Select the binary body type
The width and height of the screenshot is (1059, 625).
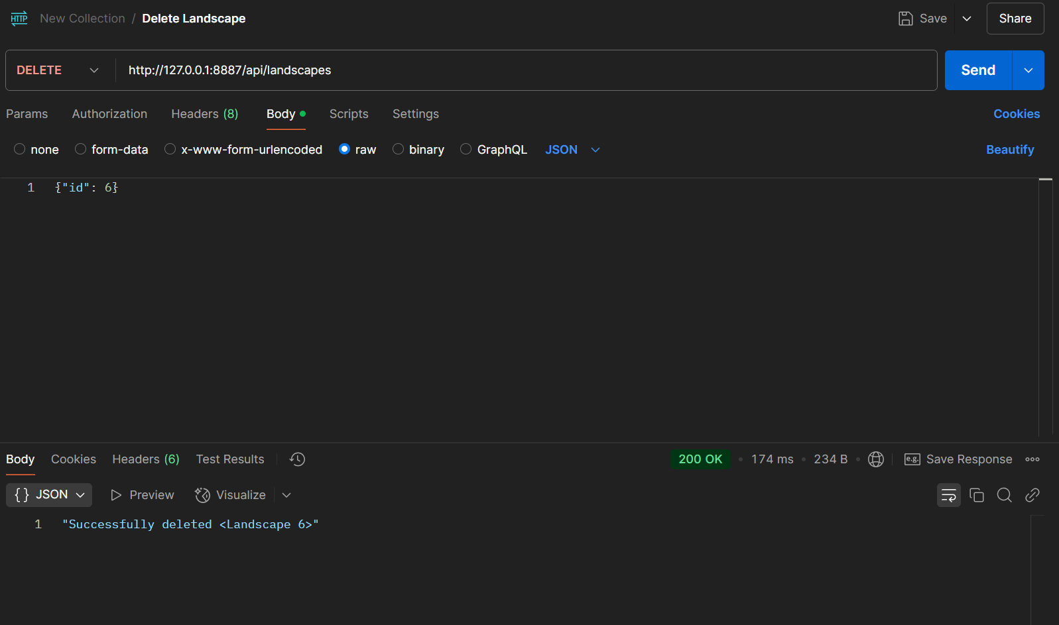398,149
